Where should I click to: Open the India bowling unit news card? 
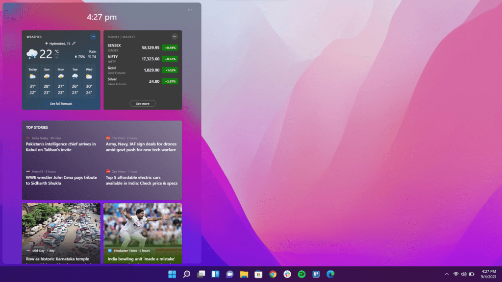(x=143, y=234)
